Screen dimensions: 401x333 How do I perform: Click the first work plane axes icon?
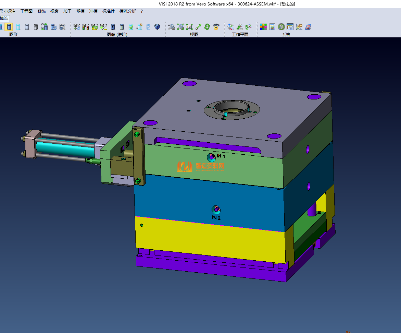tap(231, 27)
